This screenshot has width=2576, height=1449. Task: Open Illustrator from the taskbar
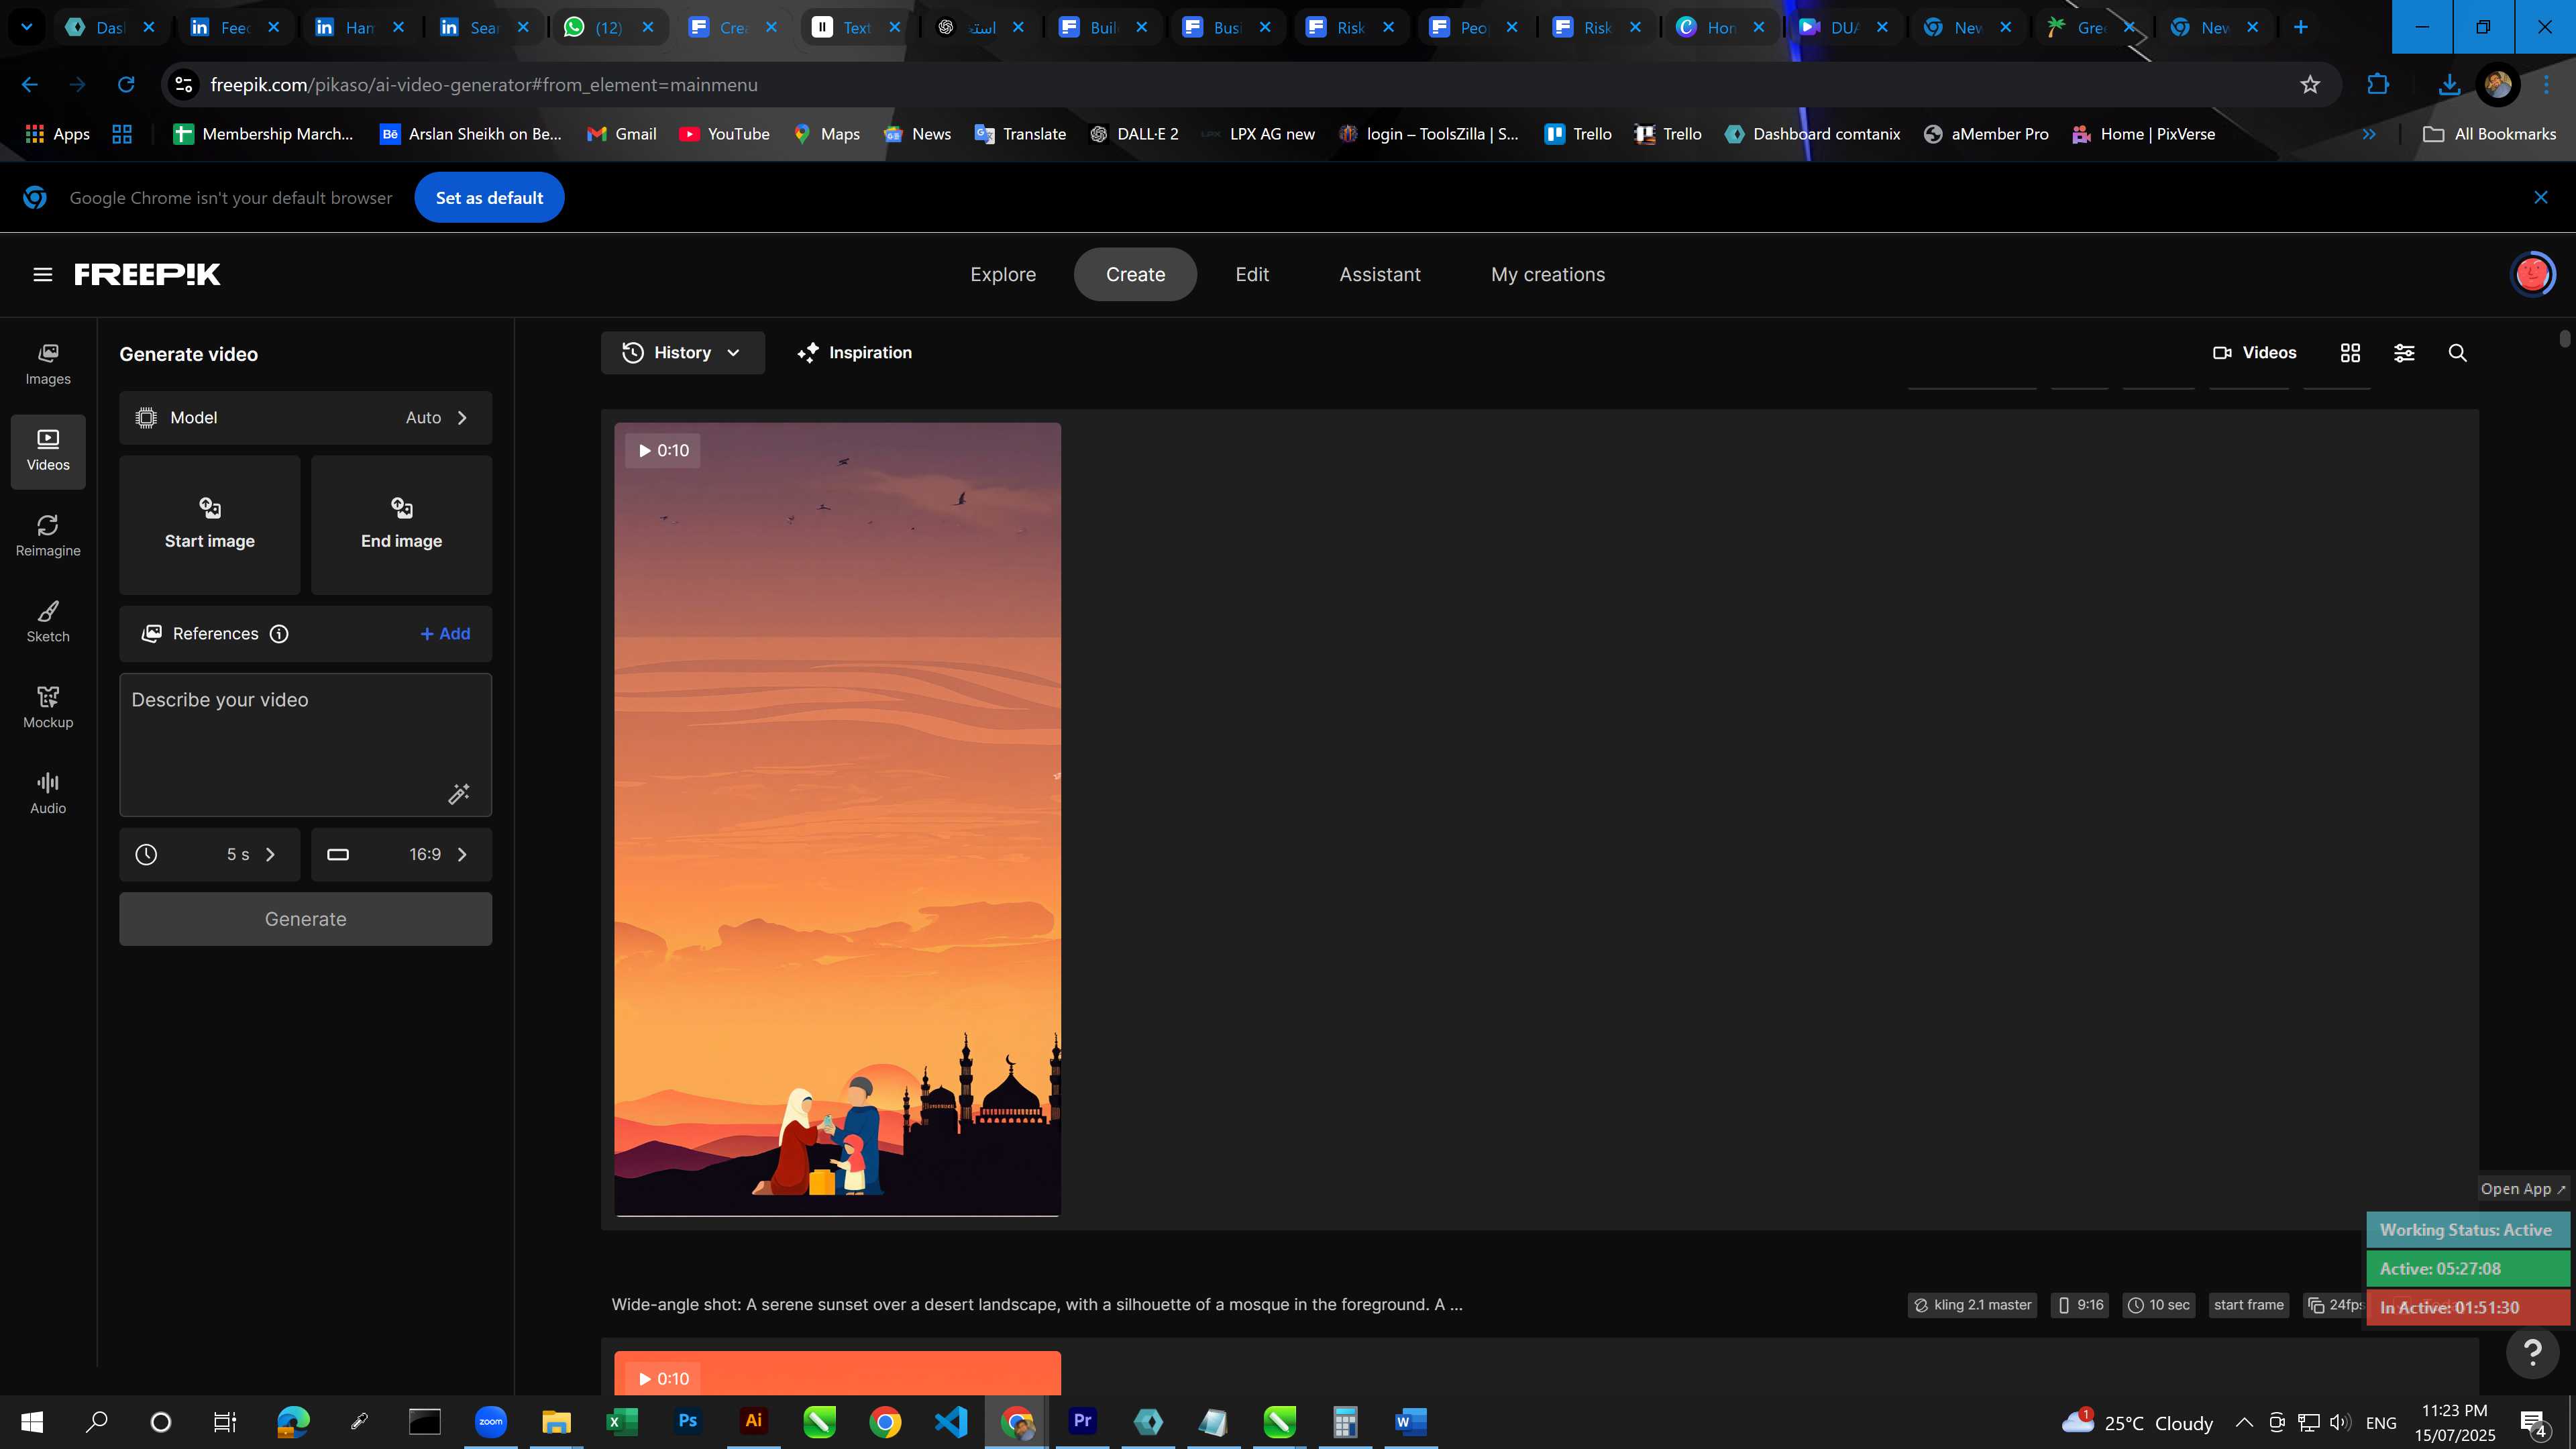click(x=753, y=1421)
